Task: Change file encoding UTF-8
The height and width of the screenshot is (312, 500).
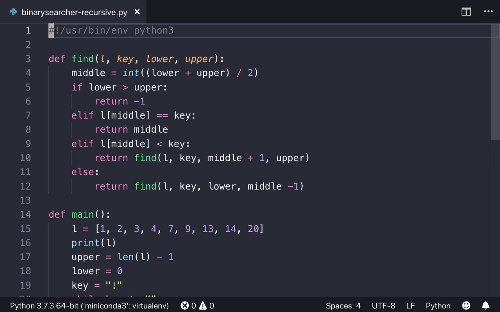Action: point(383,306)
